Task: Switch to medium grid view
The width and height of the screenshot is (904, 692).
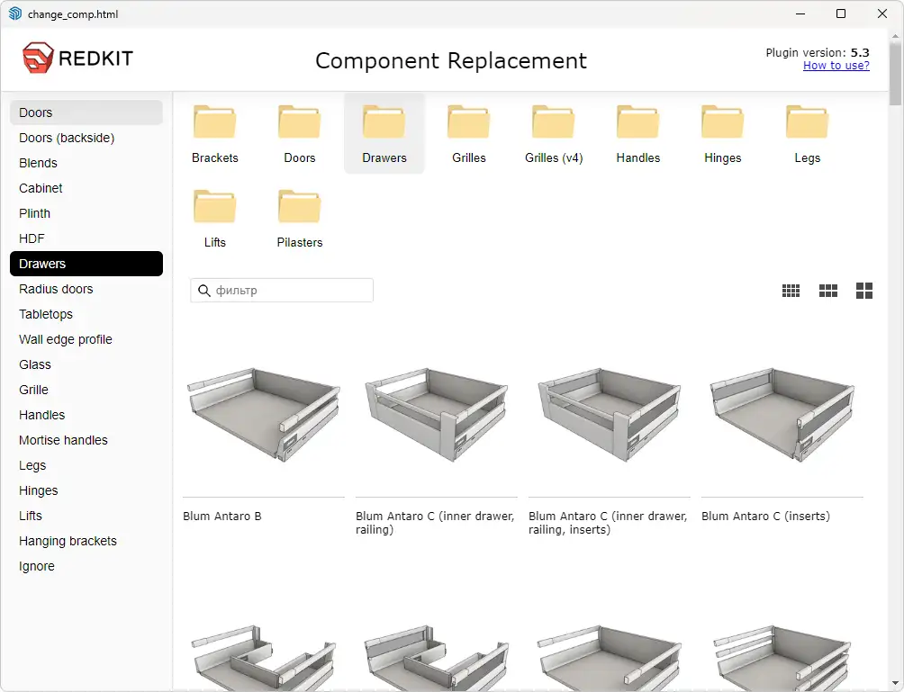Action: pos(827,290)
